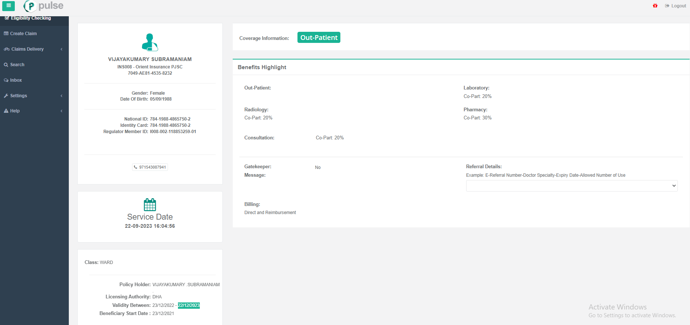Click the phone number 971543087941 button

[152, 167]
